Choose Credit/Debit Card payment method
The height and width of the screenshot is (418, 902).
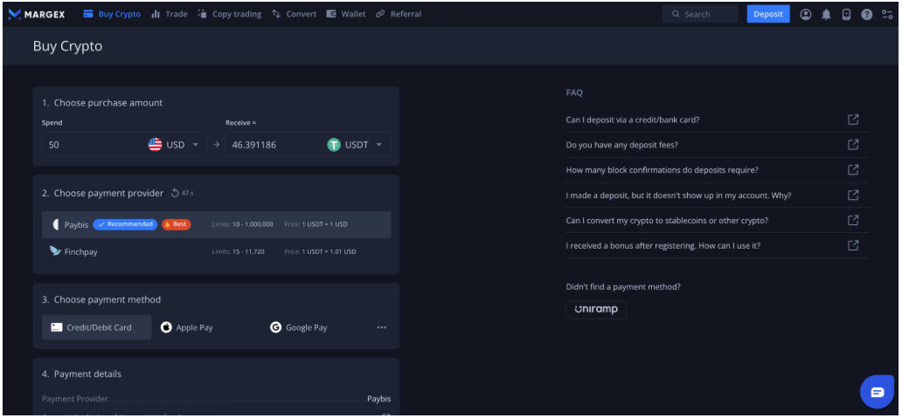point(97,327)
